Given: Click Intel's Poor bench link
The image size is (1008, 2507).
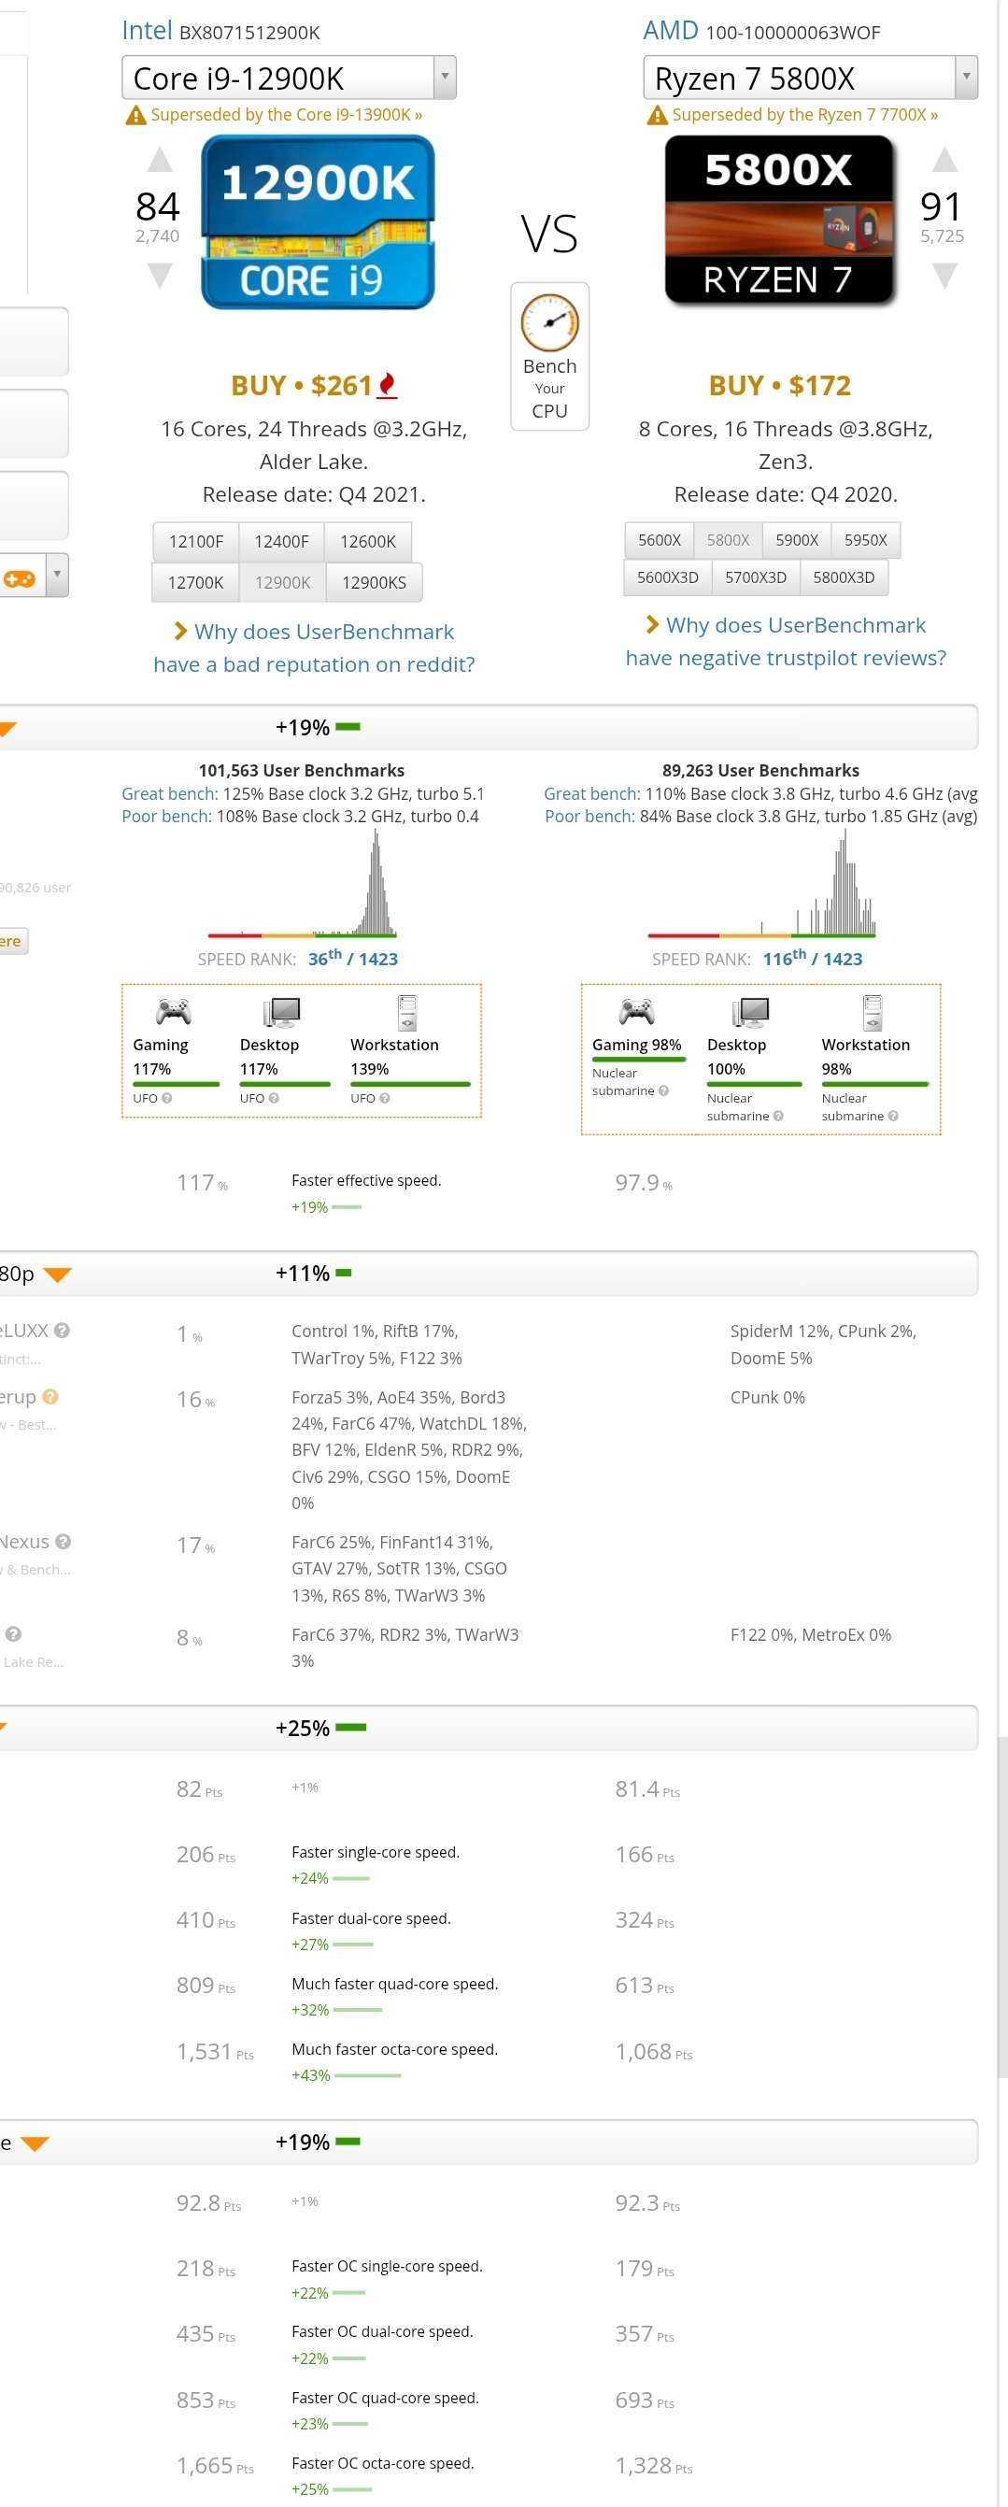Looking at the screenshot, I should 166,817.
